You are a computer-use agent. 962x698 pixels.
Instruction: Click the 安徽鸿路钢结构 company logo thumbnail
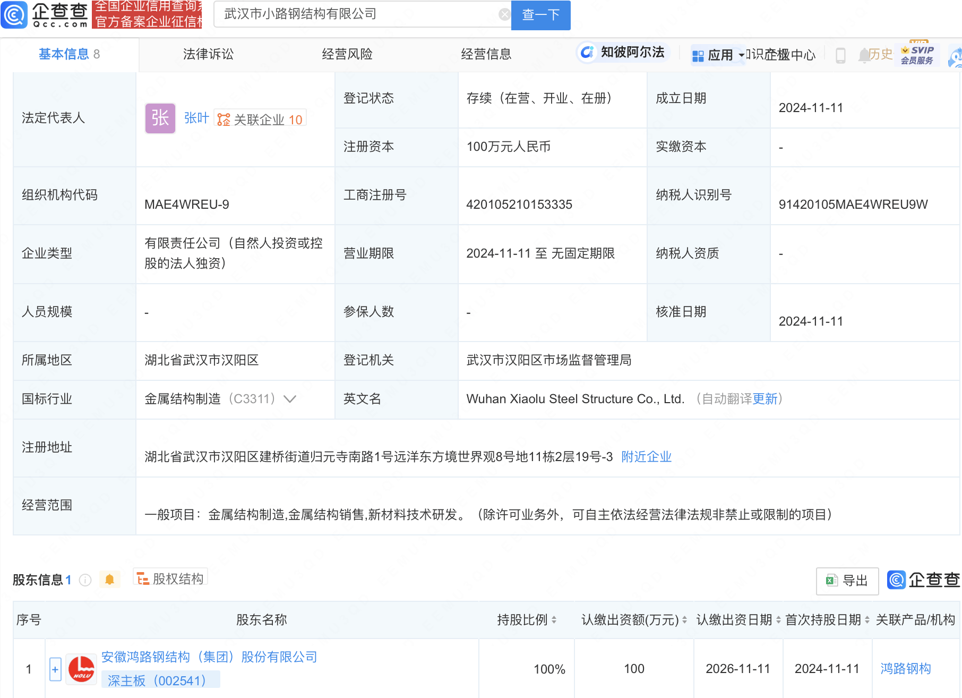(x=81, y=669)
